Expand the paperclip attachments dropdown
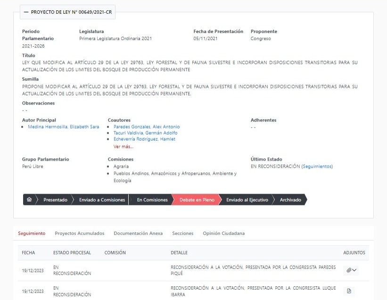This screenshot has width=387, height=300. coord(351,270)
